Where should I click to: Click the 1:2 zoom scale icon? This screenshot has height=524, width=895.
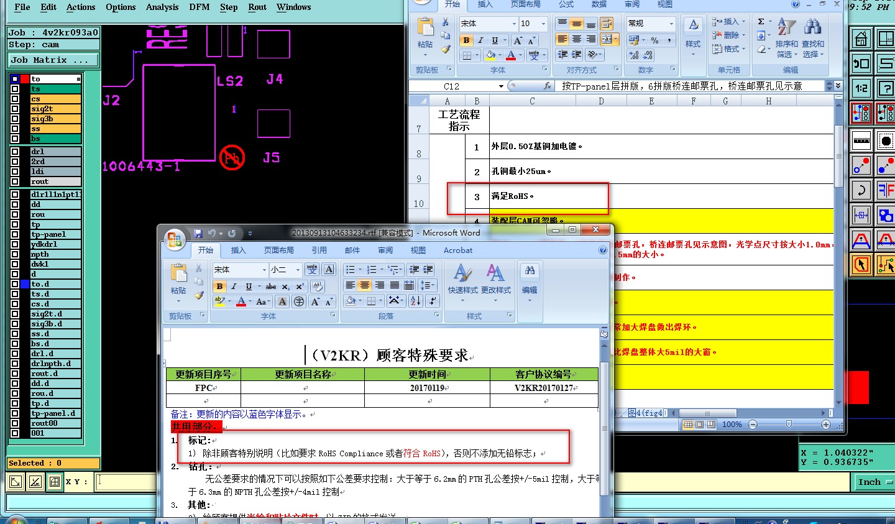tap(861, 88)
